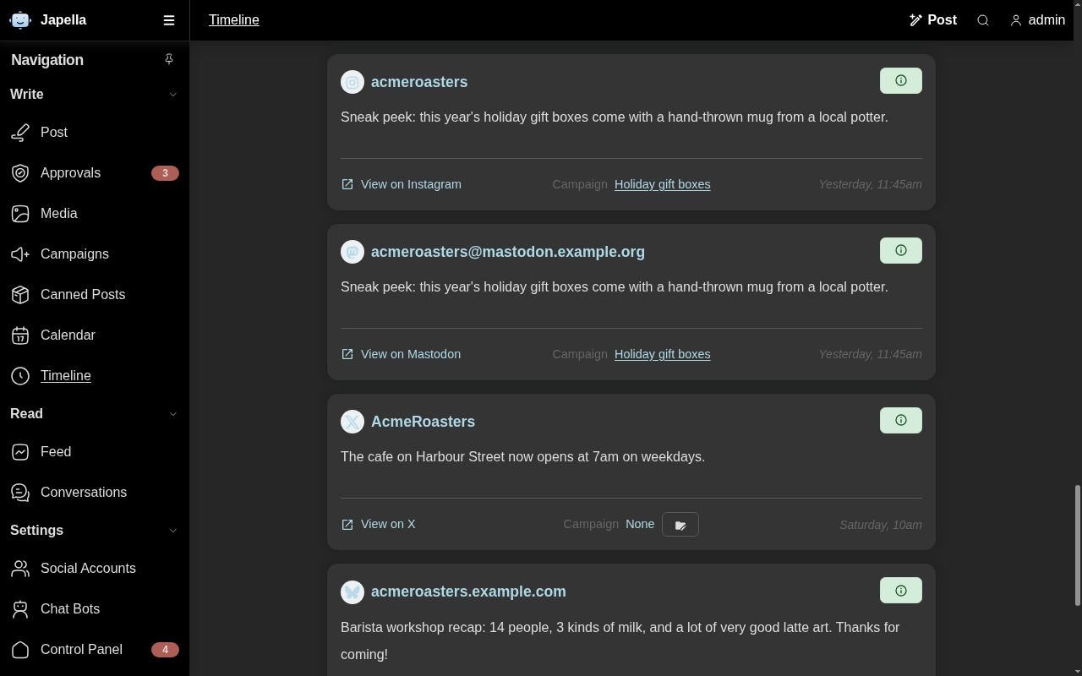
Task: Click the Timeline breadcrumb link in header
Action: click(x=234, y=20)
